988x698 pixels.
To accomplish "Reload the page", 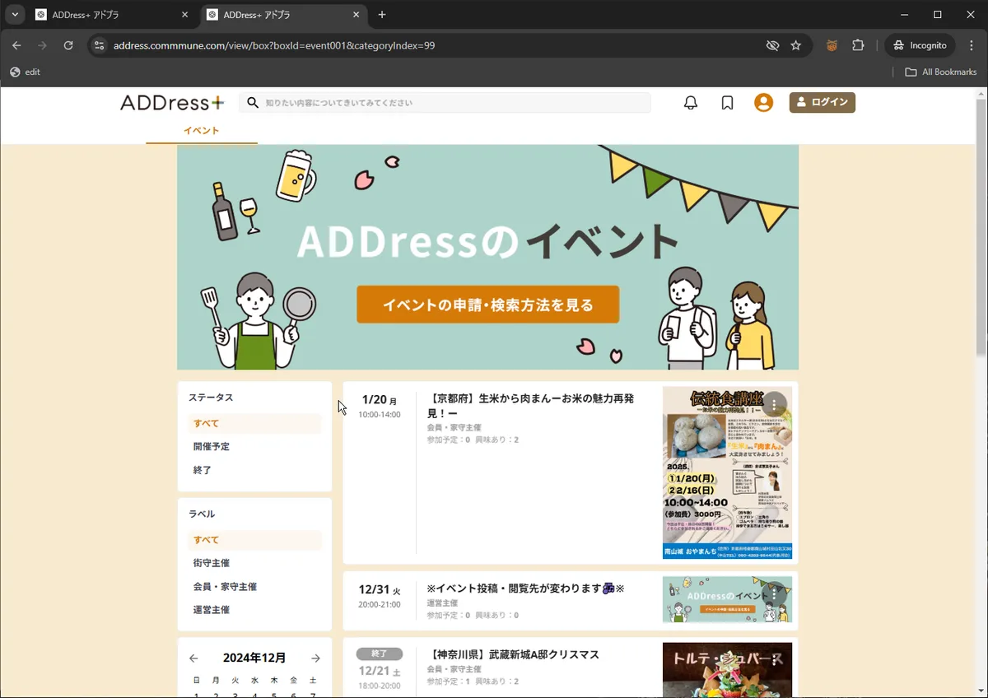I will click(68, 45).
